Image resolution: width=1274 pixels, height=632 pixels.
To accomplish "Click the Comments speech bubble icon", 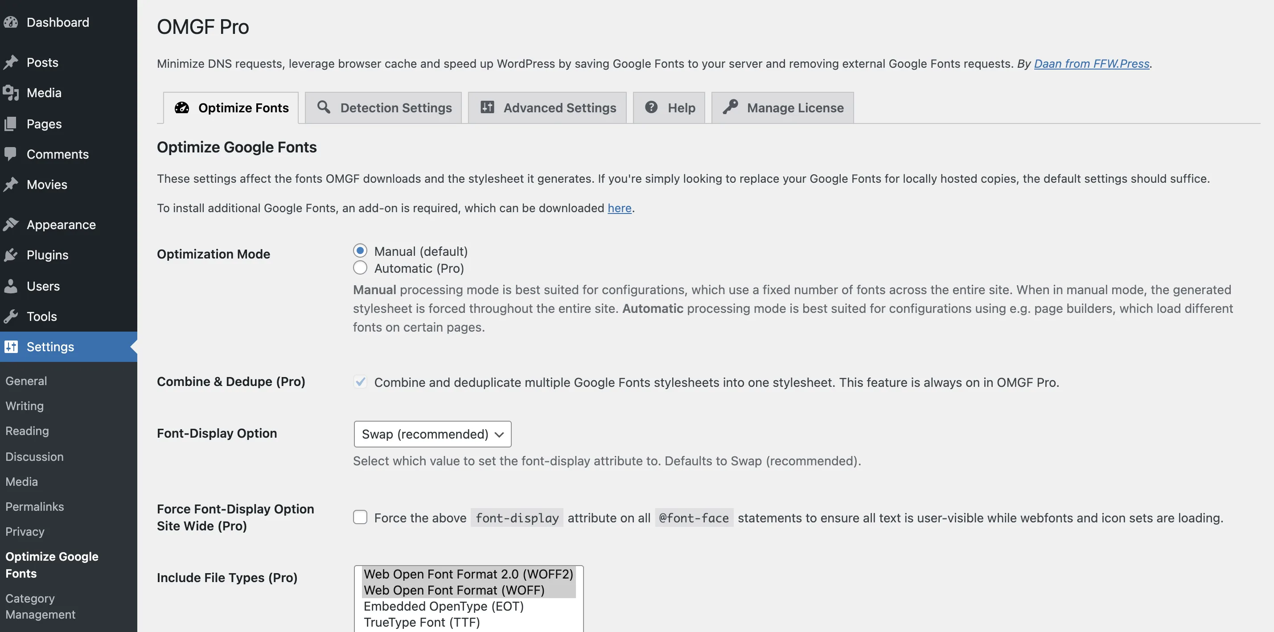I will coord(11,154).
